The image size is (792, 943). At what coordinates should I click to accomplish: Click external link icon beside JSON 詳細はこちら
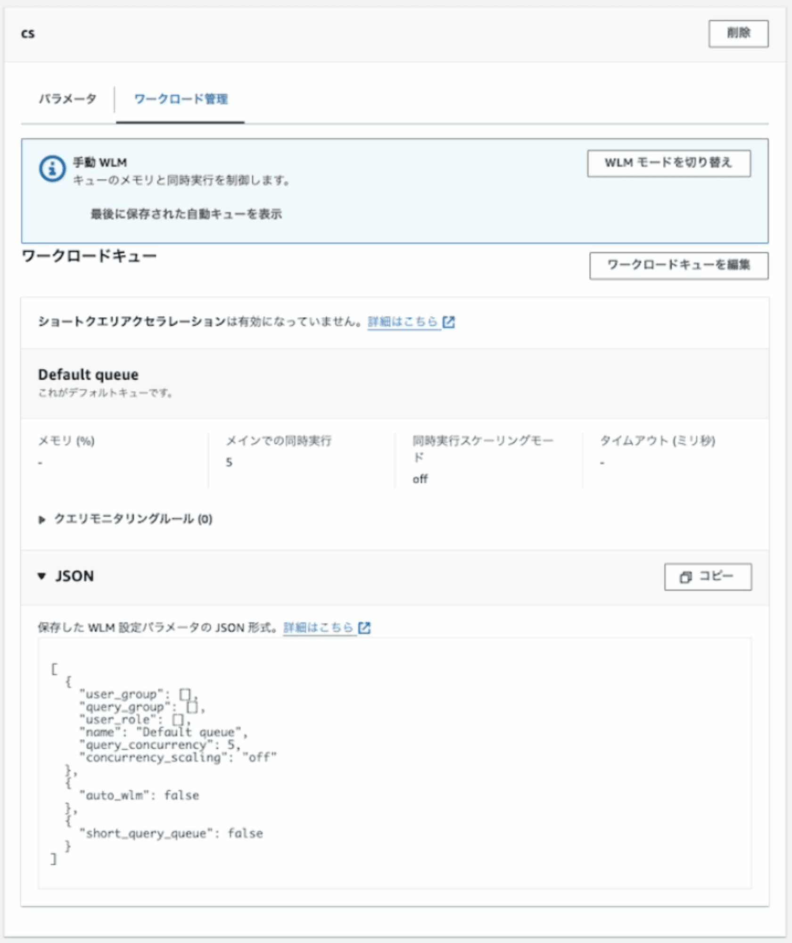pos(364,628)
